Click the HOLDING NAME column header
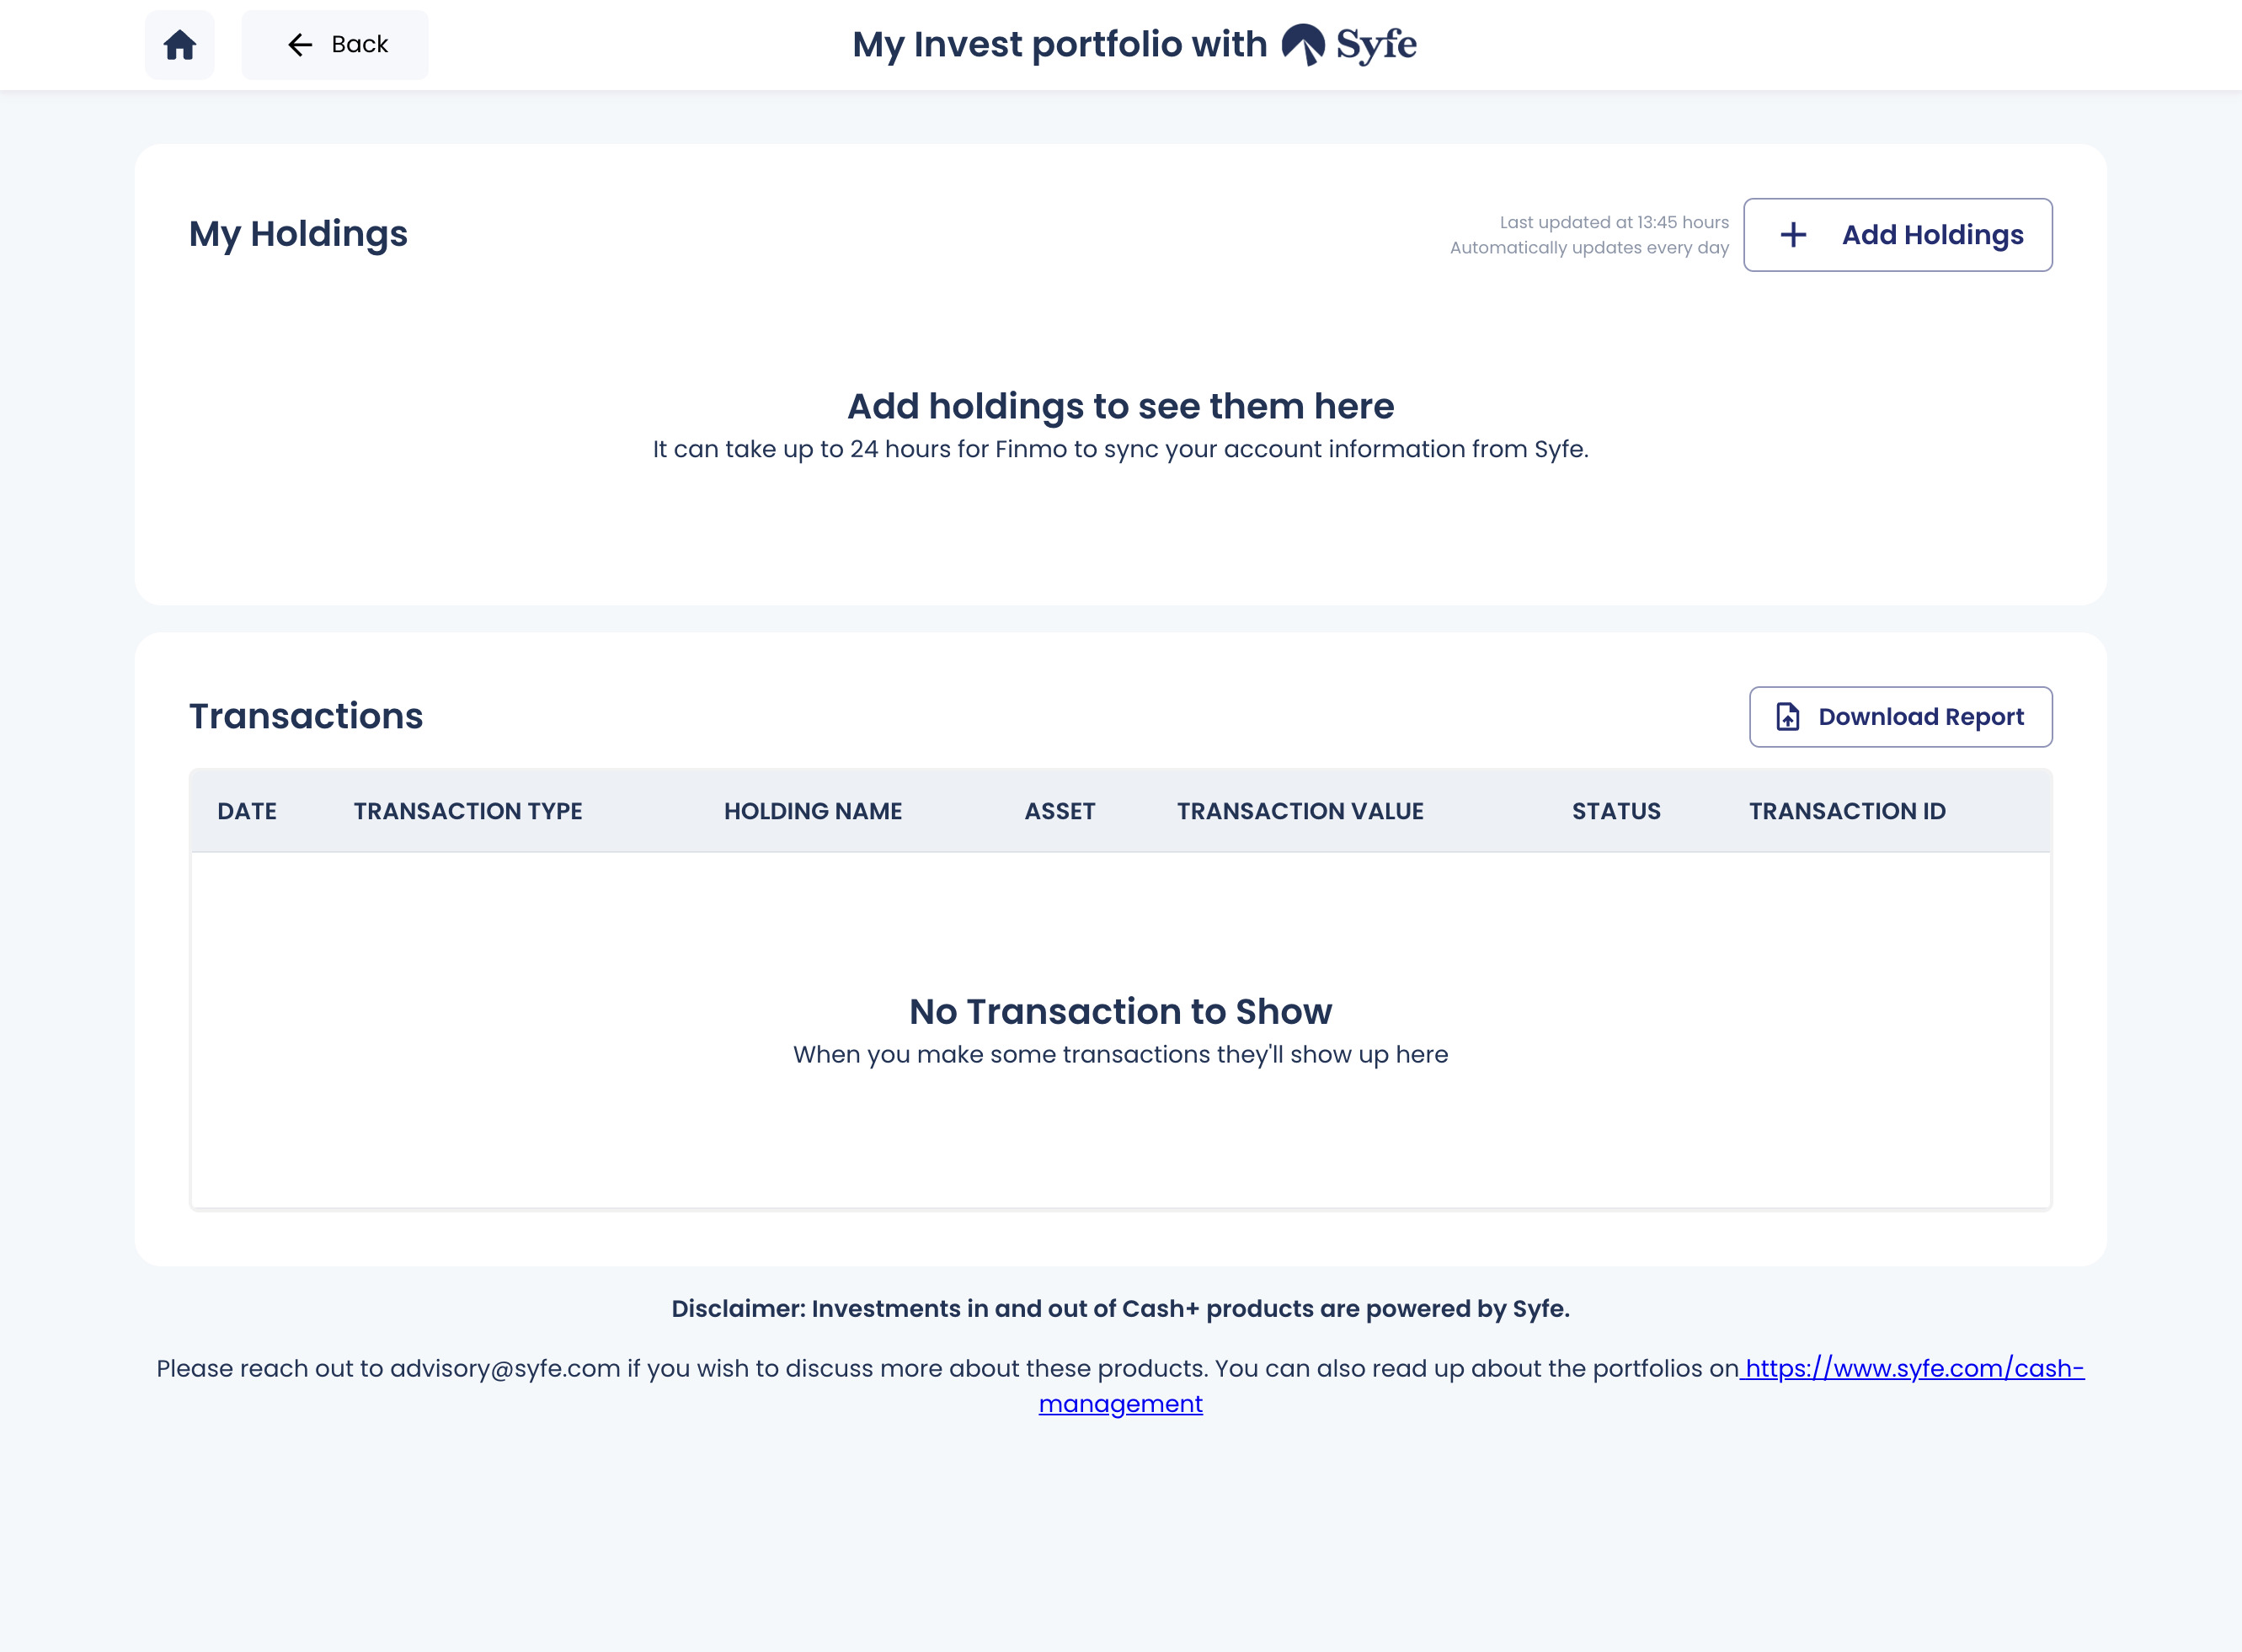This screenshot has height=1652, width=2242. click(x=813, y=811)
